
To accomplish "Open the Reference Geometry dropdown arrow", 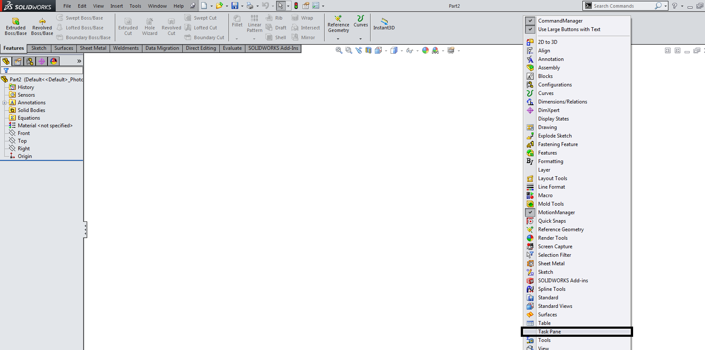I will (338, 39).
